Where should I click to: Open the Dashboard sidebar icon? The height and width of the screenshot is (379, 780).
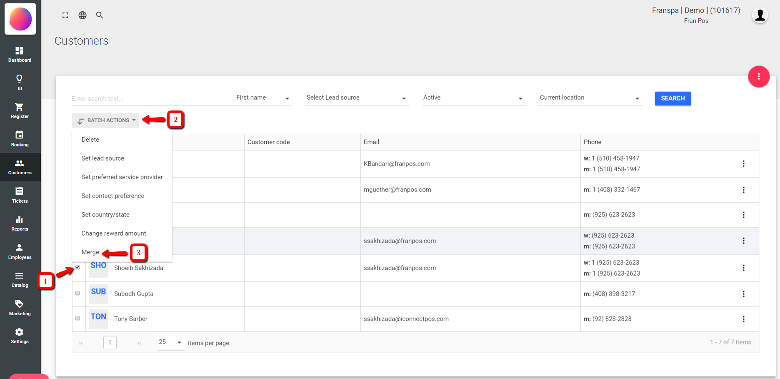[x=20, y=51]
